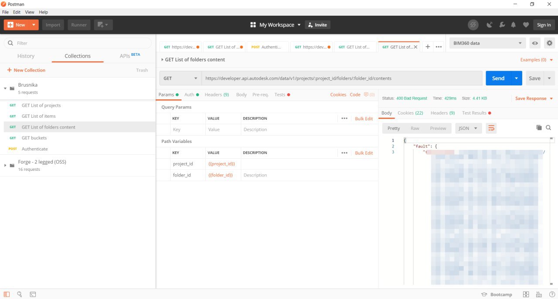Click New Collection link

[26, 70]
